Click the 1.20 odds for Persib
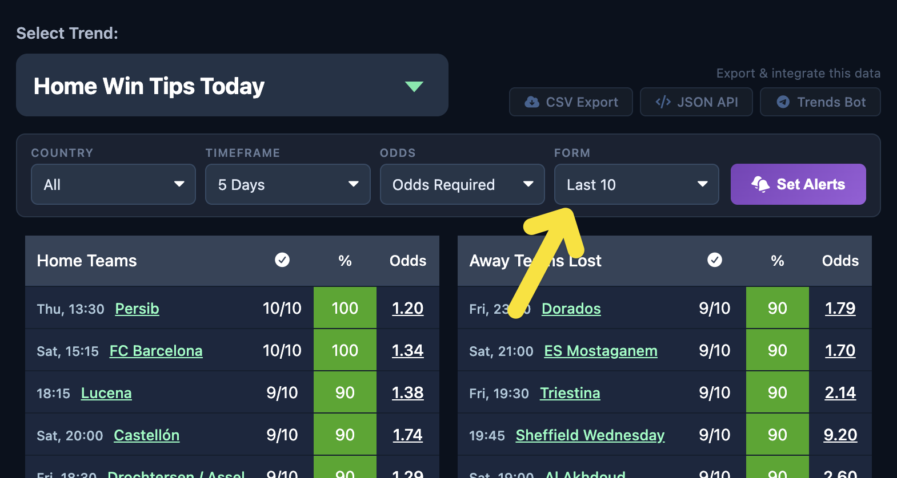Screen dimensions: 897x478 tap(407, 309)
